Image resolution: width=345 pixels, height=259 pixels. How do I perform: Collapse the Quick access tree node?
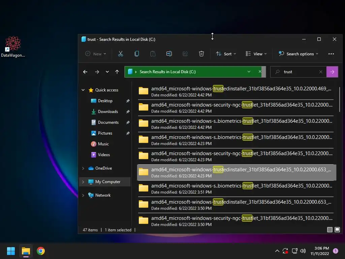[83, 90]
